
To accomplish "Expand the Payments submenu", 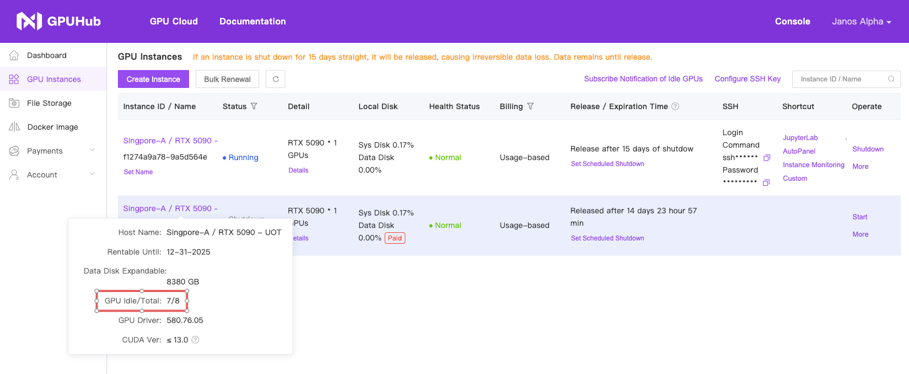I will (92, 150).
